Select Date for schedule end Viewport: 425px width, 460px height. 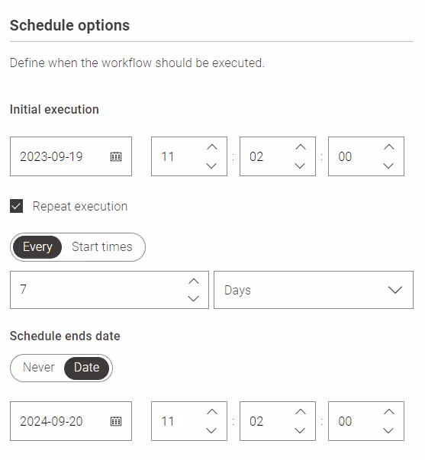pos(86,368)
